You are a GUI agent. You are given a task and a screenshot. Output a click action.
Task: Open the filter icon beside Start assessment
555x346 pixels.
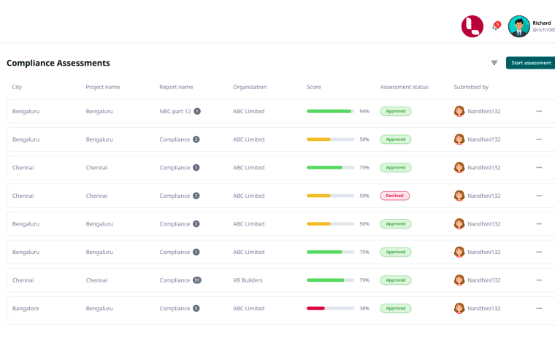(x=494, y=63)
